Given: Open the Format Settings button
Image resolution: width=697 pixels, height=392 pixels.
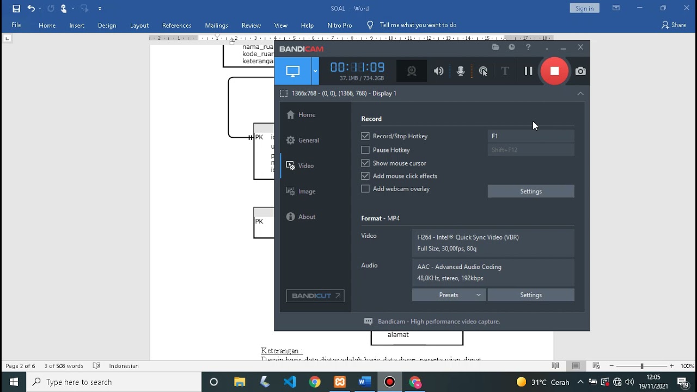Looking at the screenshot, I should pos(531,295).
